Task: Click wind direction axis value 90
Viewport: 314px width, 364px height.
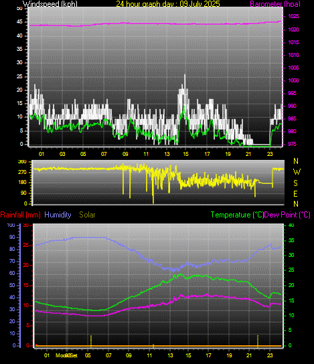Action: pyautogui.click(x=23, y=193)
